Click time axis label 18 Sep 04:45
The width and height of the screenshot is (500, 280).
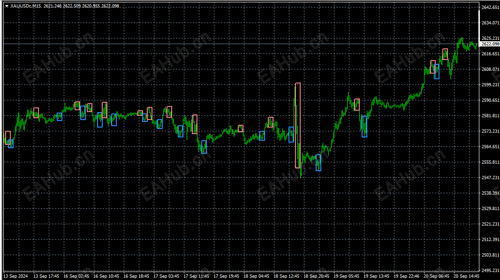point(256,276)
